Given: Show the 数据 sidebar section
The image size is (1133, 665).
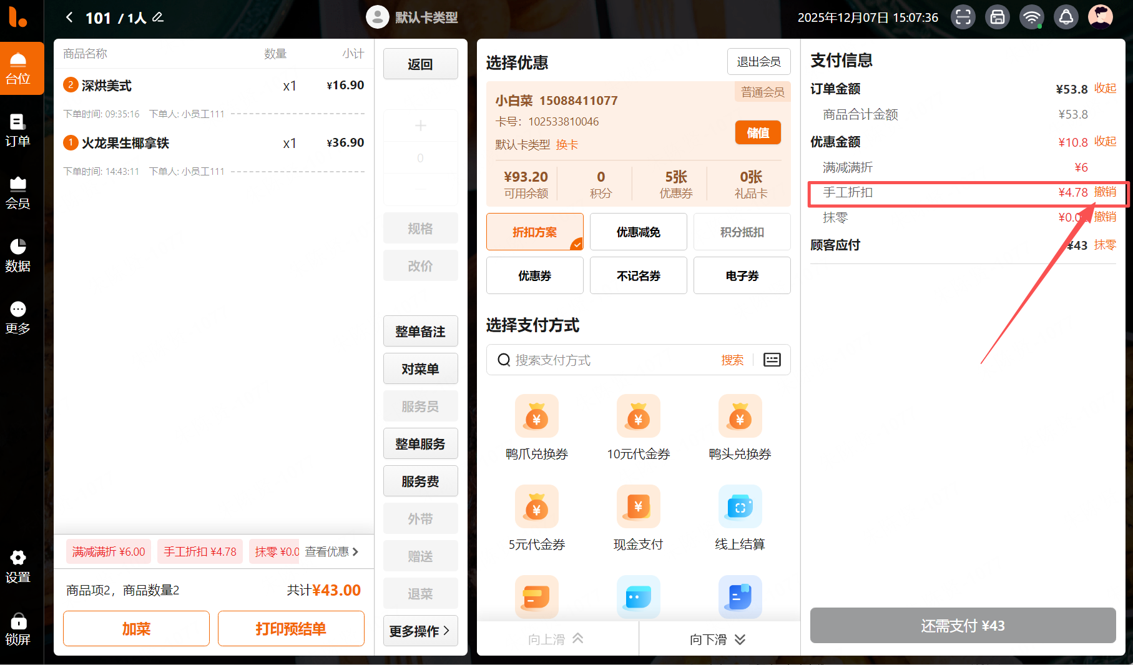Looking at the screenshot, I should tap(18, 255).
